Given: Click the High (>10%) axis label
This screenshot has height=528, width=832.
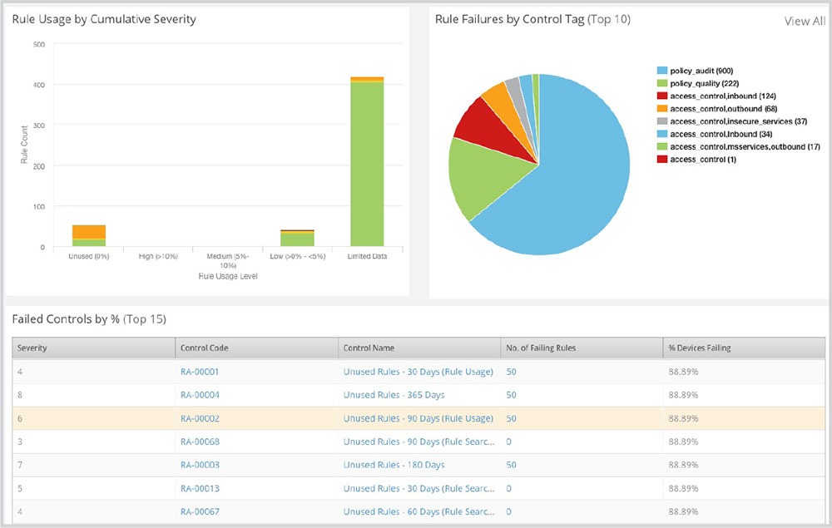Looking at the screenshot, I should point(158,257).
